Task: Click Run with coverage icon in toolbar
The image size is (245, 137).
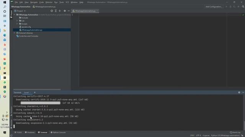Action: (x=234, y=7)
